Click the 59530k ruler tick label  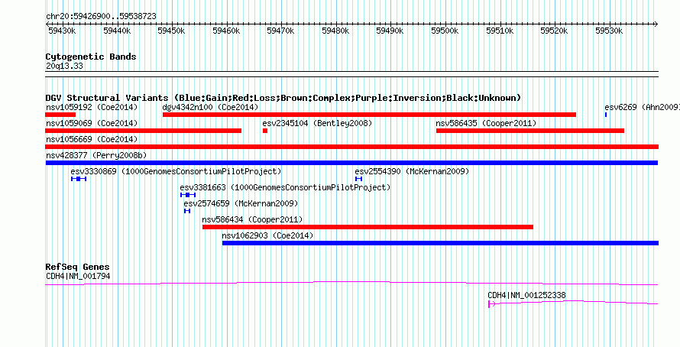click(x=609, y=31)
